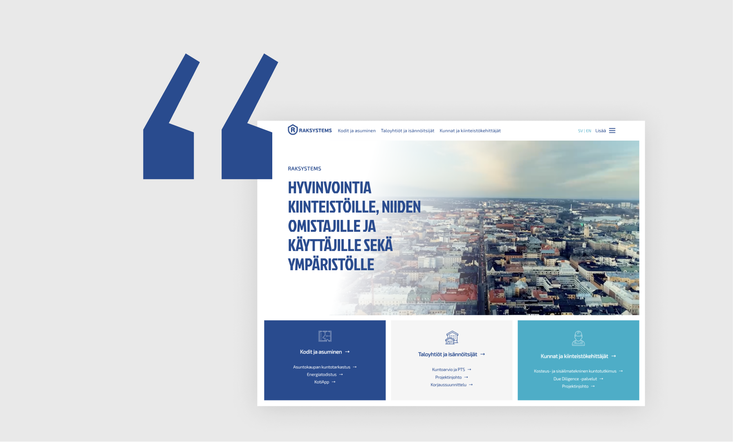Open Taloyhtiöt ja isännöitsijät card heading
The height and width of the screenshot is (442, 733).
click(x=451, y=354)
